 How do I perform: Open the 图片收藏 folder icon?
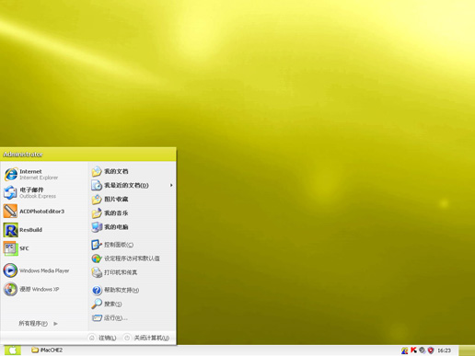[x=97, y=199]
